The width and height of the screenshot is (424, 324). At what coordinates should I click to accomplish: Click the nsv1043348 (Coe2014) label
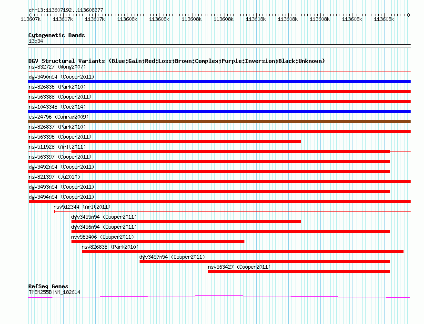tap(57, 107)
